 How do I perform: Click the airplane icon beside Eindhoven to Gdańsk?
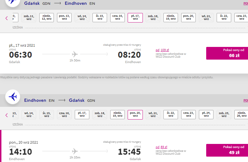coord(13,97)
